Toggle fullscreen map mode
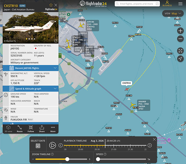This screenshot has width=186, height=164. click(180, 51)
